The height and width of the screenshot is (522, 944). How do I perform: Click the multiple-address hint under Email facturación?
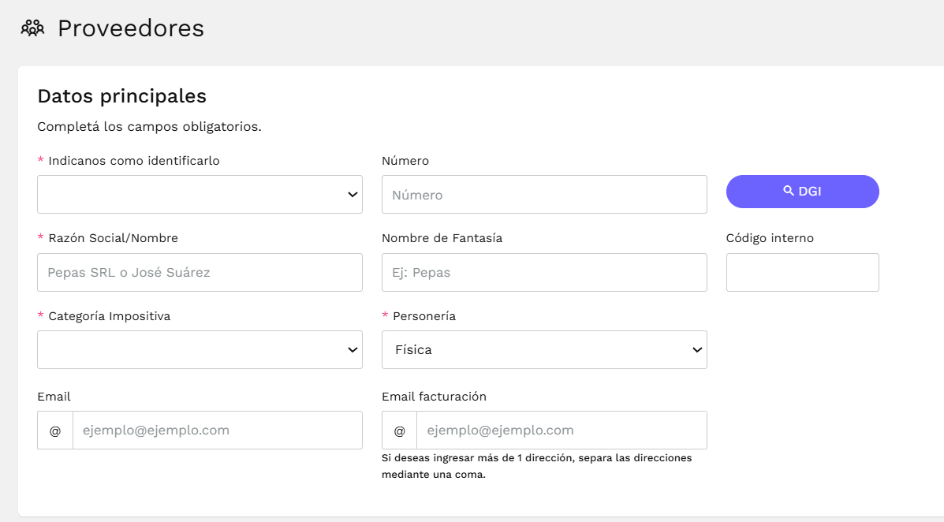pyautogui.click(x=537, y=466)
